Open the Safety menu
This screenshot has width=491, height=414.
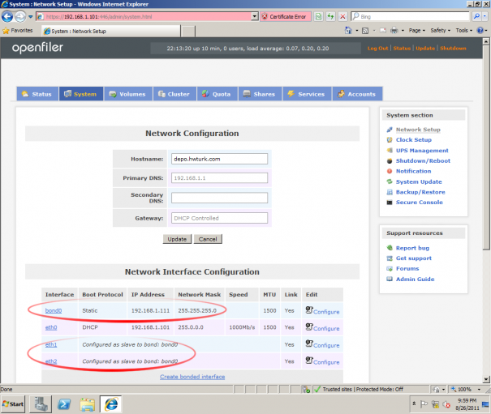click(x=440, y=30)
